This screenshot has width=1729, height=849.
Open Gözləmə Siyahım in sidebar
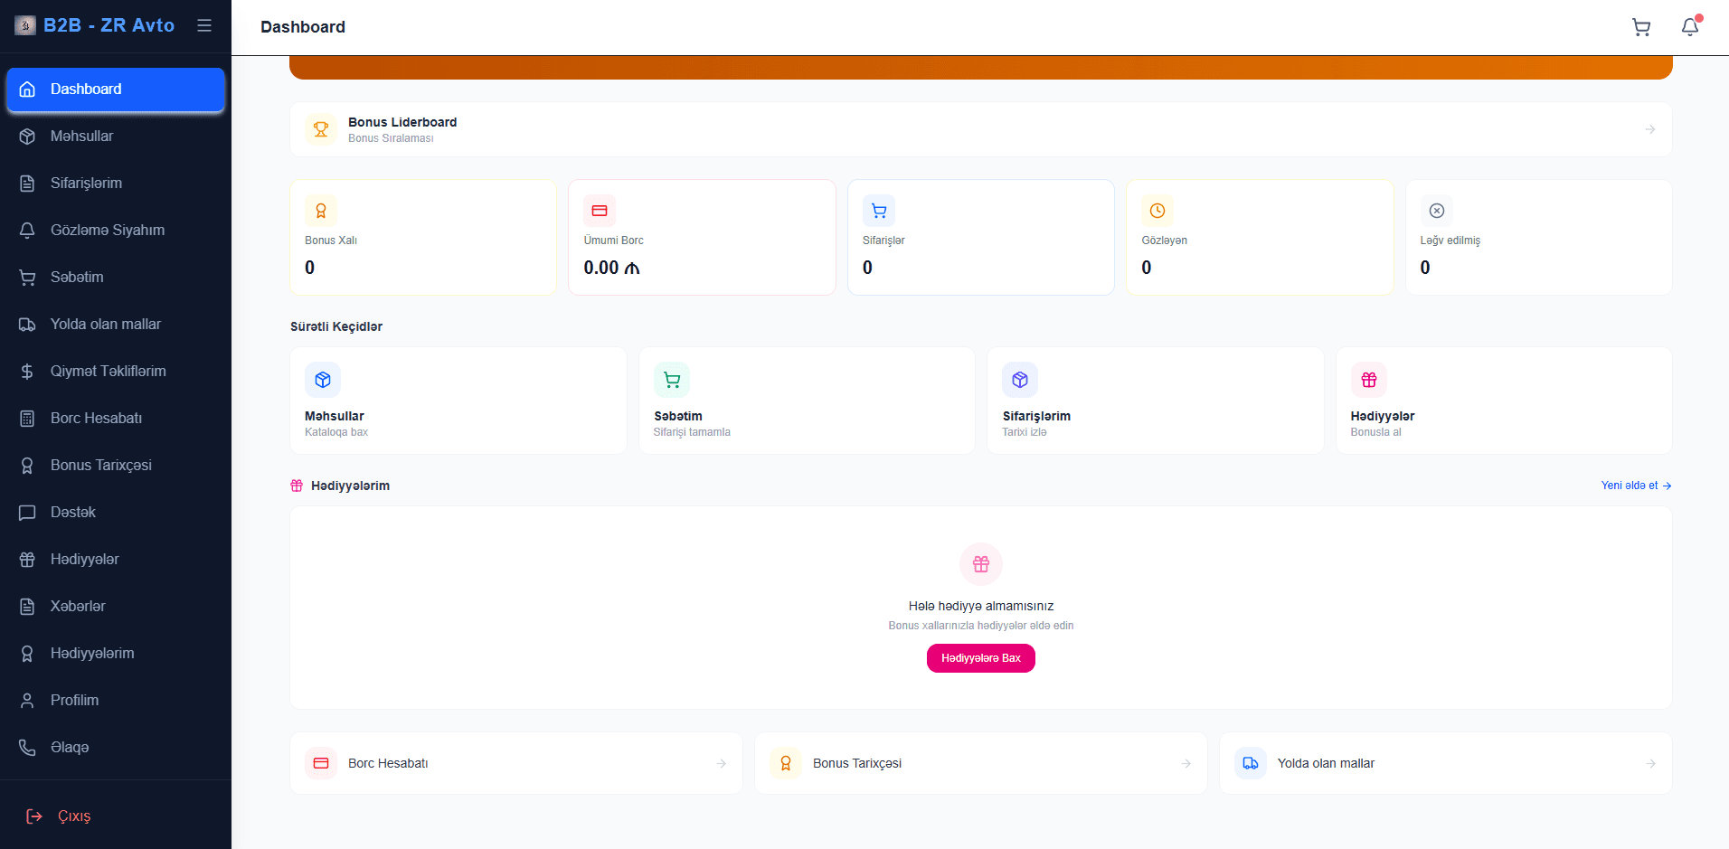click(116, 231)
